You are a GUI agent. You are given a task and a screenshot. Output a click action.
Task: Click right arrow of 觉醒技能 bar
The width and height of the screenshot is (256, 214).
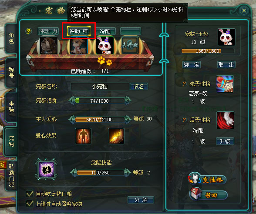(128, 173)
